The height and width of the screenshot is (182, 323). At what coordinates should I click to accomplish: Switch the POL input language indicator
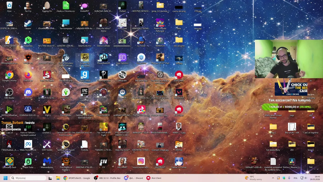(295, 178)
